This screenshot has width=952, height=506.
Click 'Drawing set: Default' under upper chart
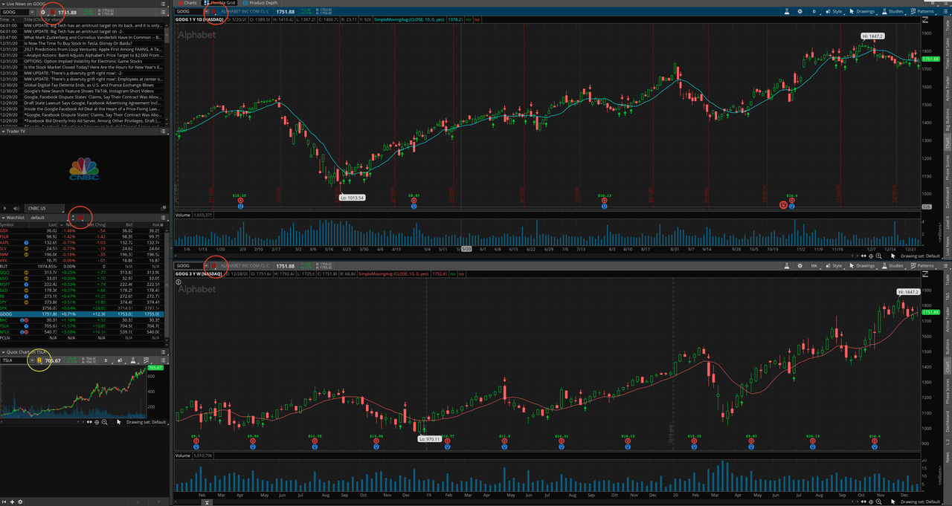[920, 256]
